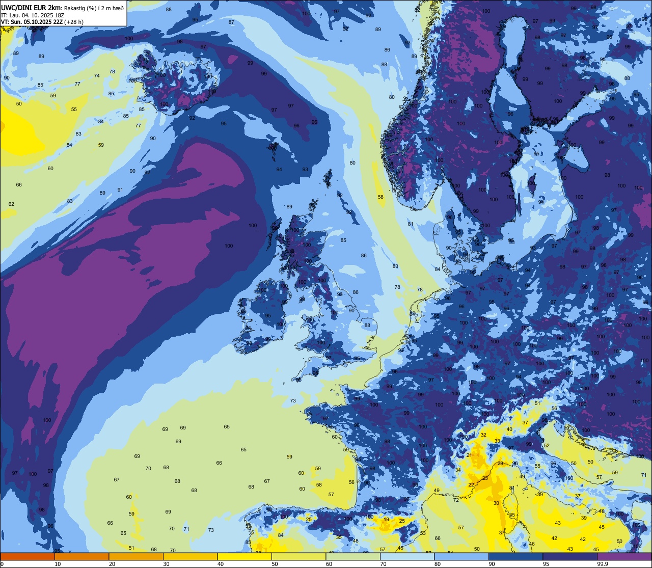652x568 pixels.
Task: Click the "(+28 h)" forecast offset text
Action: click(74, 22)
